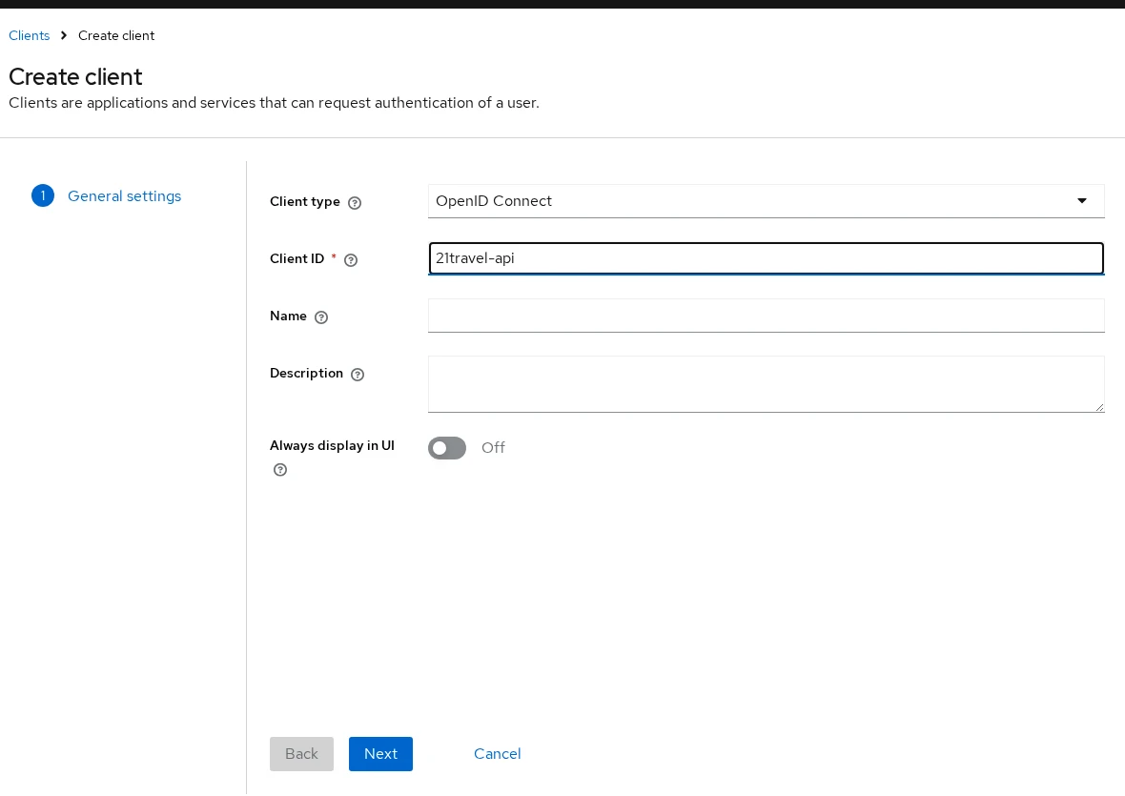Viewport: 1125px width, 796px height.
Task: Open help icon next to Name
Action: tap(321, 316)
